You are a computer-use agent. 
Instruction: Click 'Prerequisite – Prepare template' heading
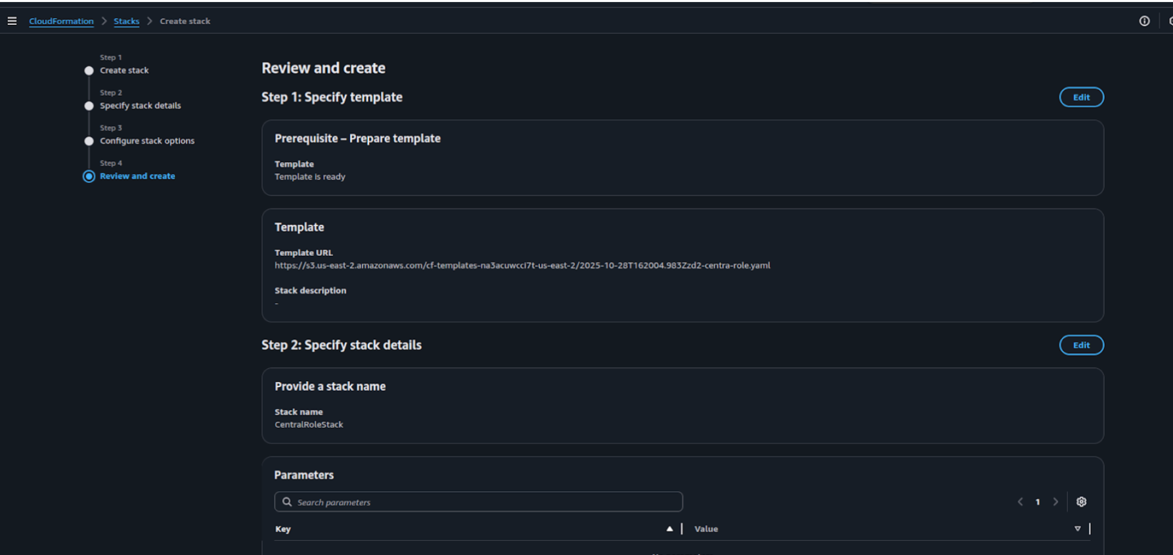tap(357, 138)
